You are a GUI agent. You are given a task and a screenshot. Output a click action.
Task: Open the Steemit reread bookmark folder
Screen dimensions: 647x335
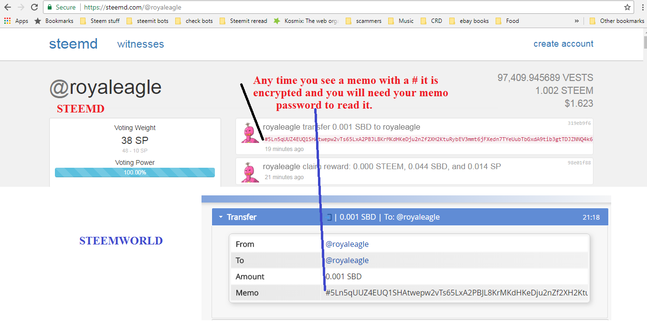(x=244, y=21)
